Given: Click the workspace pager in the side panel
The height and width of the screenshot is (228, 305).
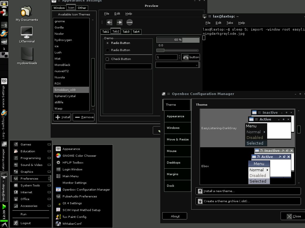Looking at the screenshot, I should pyautogui.click(x=4, y=55).
